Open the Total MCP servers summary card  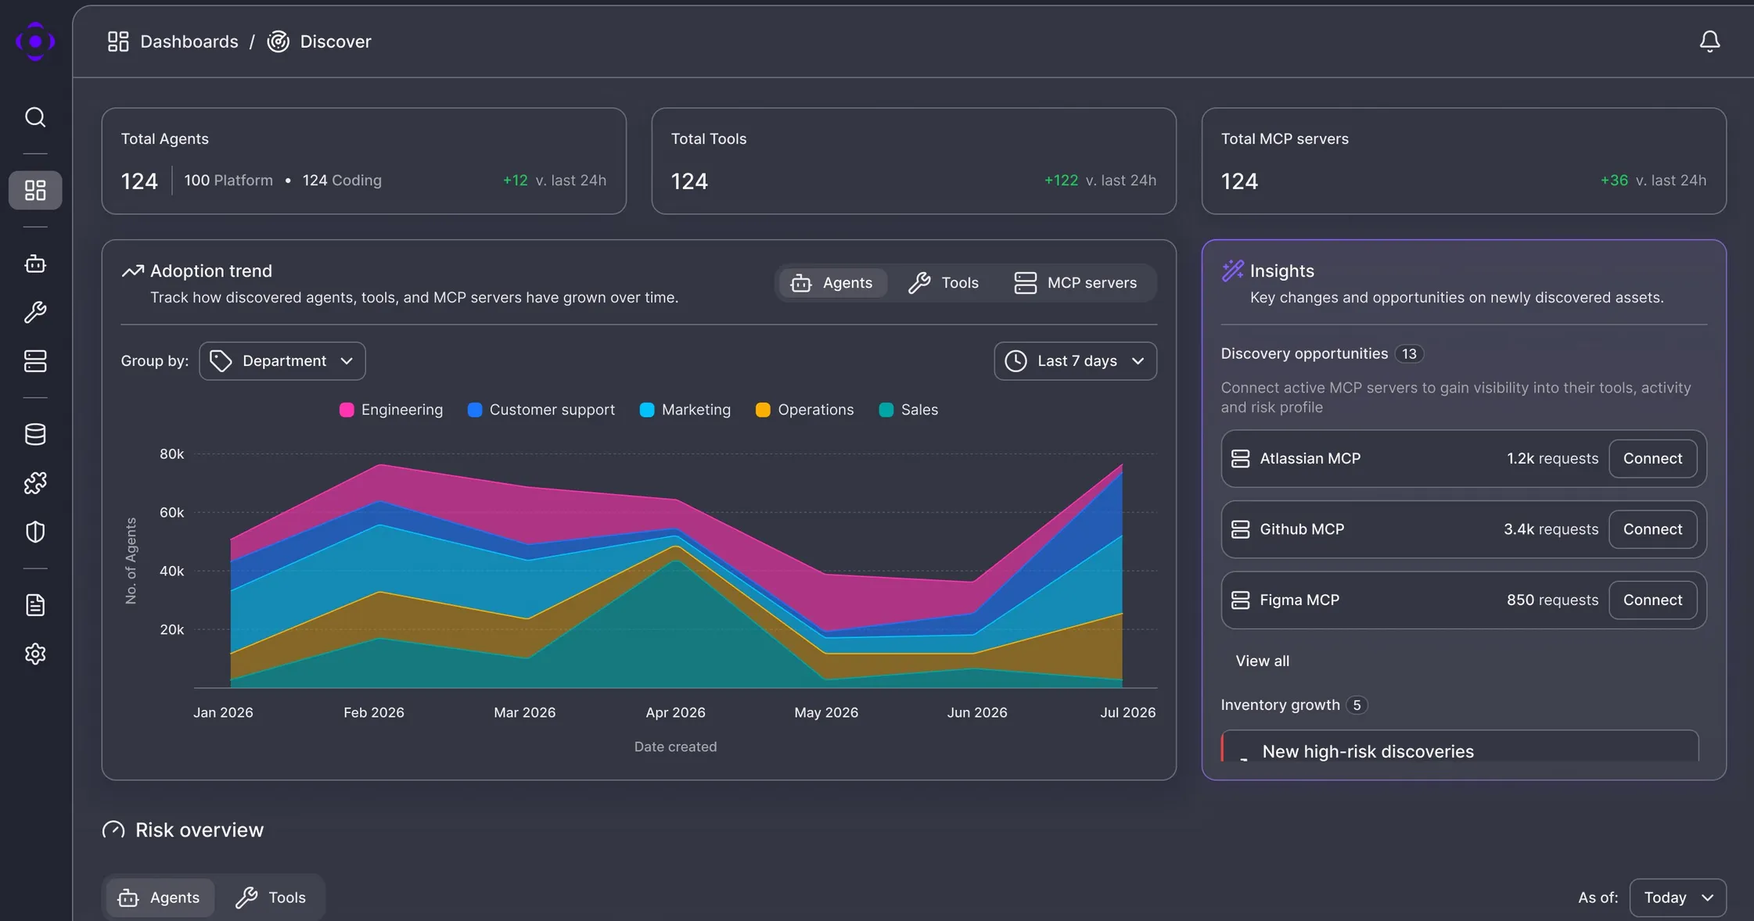click(1464, 161)
